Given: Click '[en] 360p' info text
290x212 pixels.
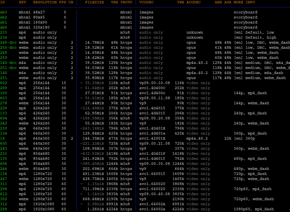Looking at the screenshot, I should tap(244, 138).
